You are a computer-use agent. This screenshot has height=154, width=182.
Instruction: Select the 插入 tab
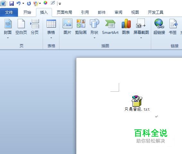[x=44, y=12]
